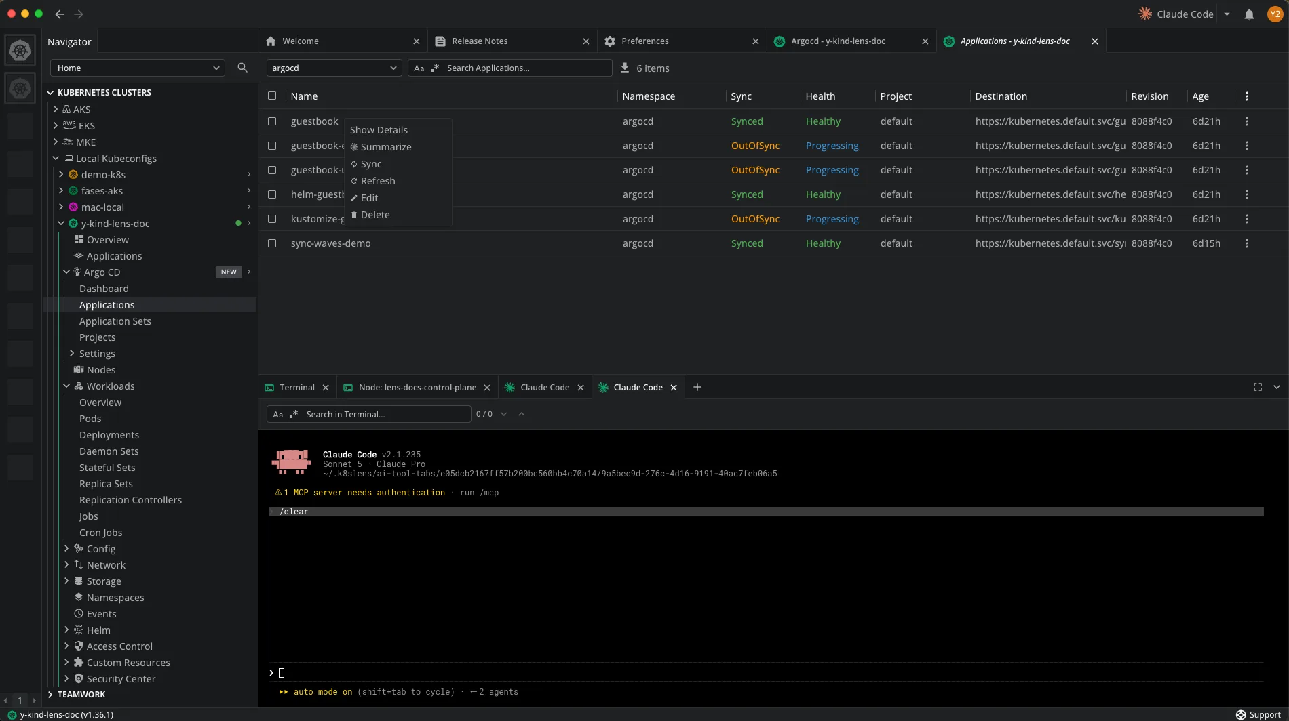Click the Support link in status bar

point(1265,715)
